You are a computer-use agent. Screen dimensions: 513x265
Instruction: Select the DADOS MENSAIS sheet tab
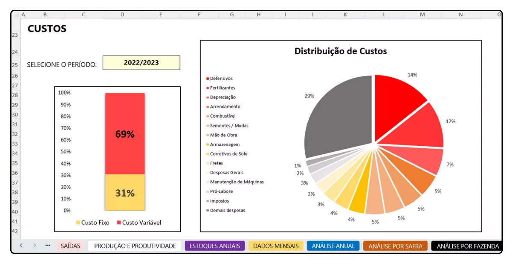click(276, 246)
